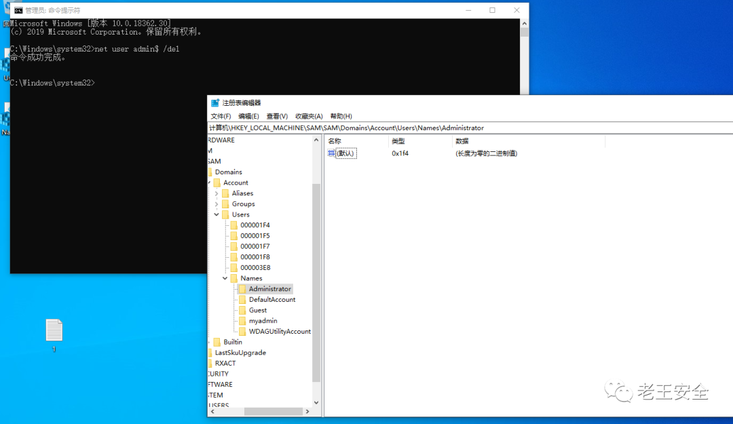Click the Registry Editor title bar icon

tap(215, 103)
